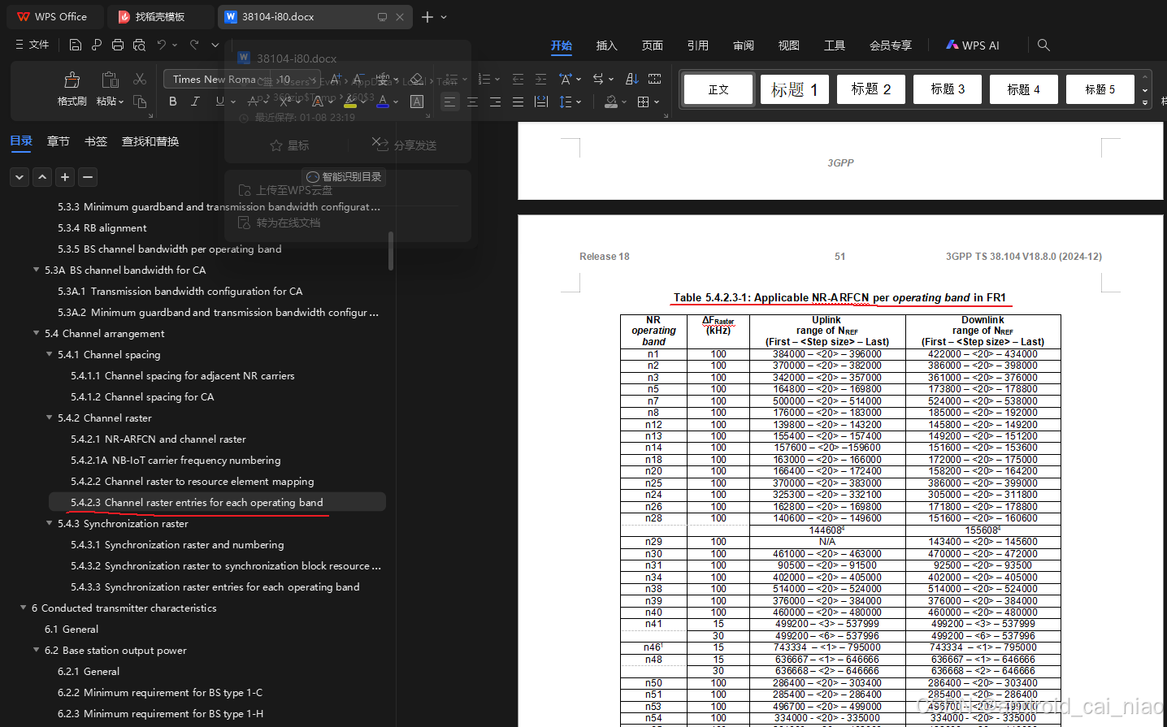Open the 书签 navigation tab
Screen dimensions: 1167x727
(95, 141)
